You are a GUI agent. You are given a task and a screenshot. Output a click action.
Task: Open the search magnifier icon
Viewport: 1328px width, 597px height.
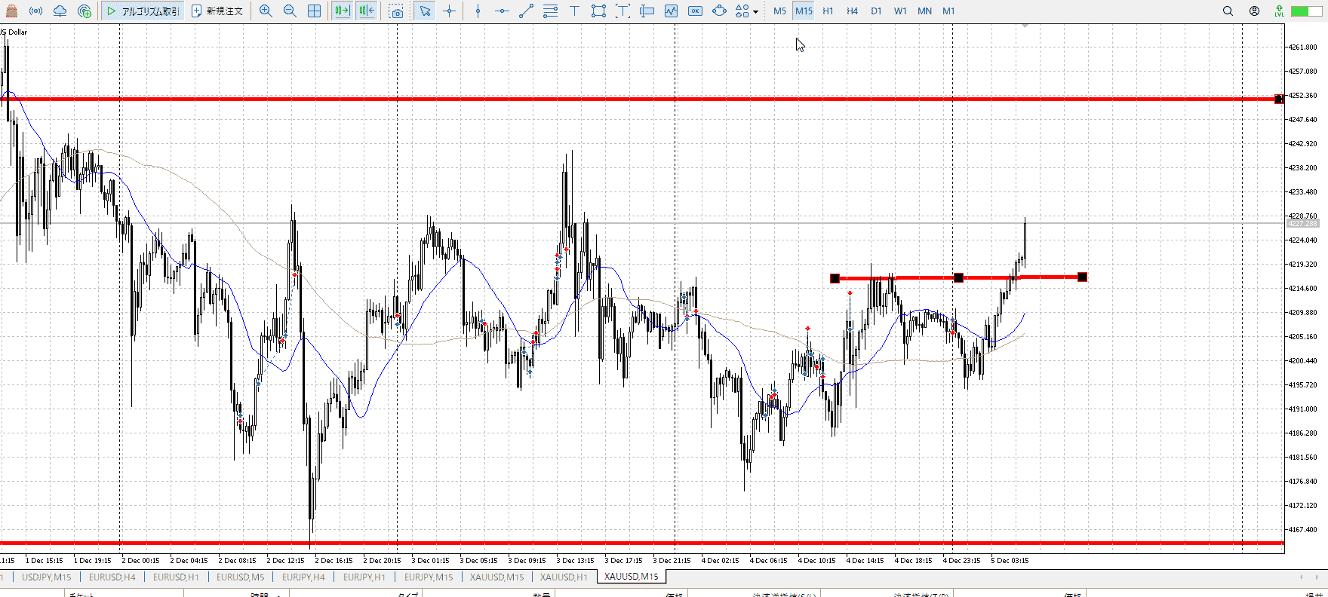click(1228, 11)
